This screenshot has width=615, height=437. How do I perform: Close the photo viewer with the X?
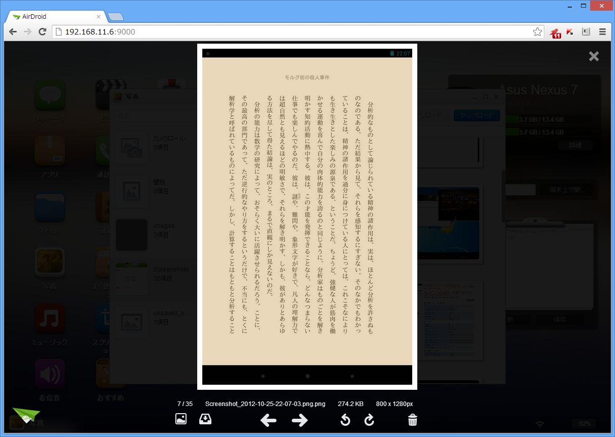(594, 56)
